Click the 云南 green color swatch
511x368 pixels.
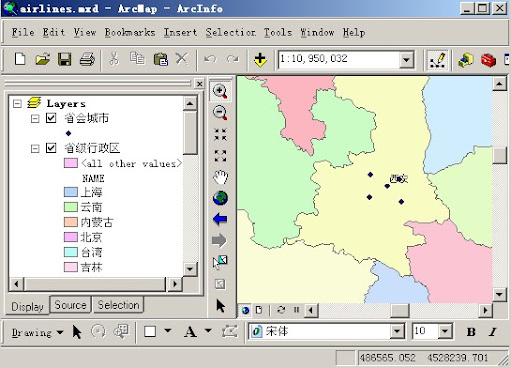click(x=71, y=207)
